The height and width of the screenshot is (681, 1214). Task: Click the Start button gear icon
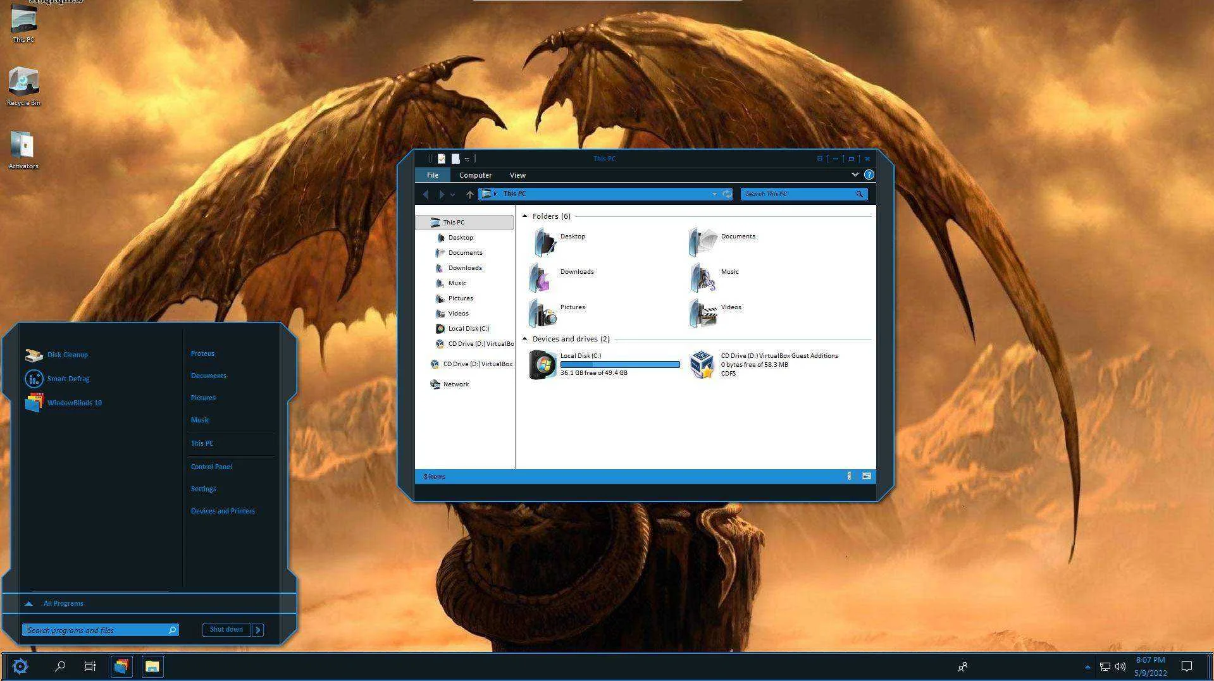[20, 666]
